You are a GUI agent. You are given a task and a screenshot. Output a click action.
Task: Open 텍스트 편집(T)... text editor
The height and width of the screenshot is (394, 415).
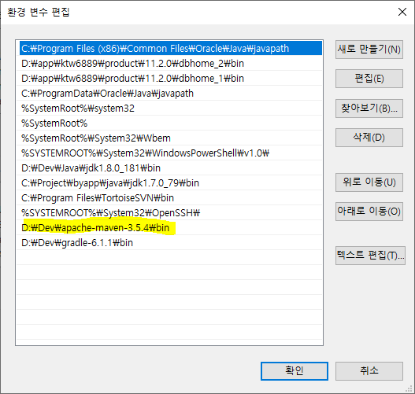coord(370,256)
